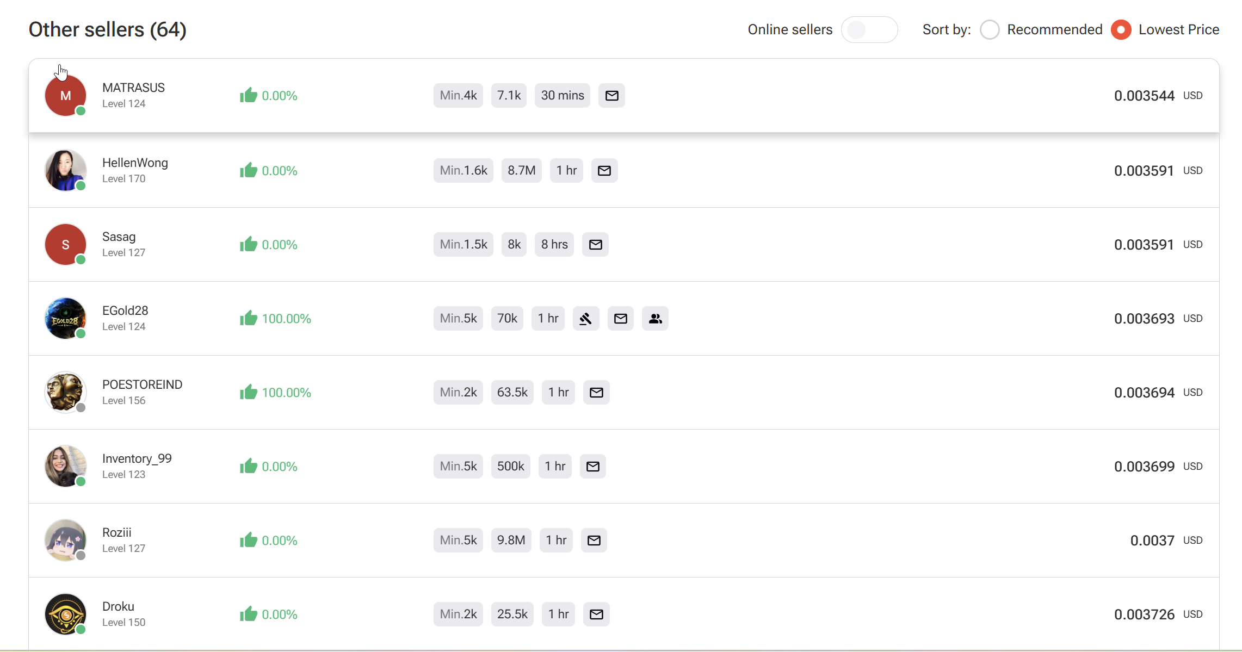The width and height of the screenshot is (1242, 652).
Task: Click the gavel icon on EGold28 row
Action: pos(585,319)
